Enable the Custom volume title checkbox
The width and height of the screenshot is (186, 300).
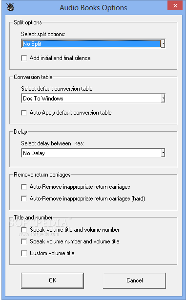(x=24, y=253)
